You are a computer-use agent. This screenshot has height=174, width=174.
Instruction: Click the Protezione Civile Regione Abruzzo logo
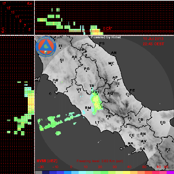46,47
